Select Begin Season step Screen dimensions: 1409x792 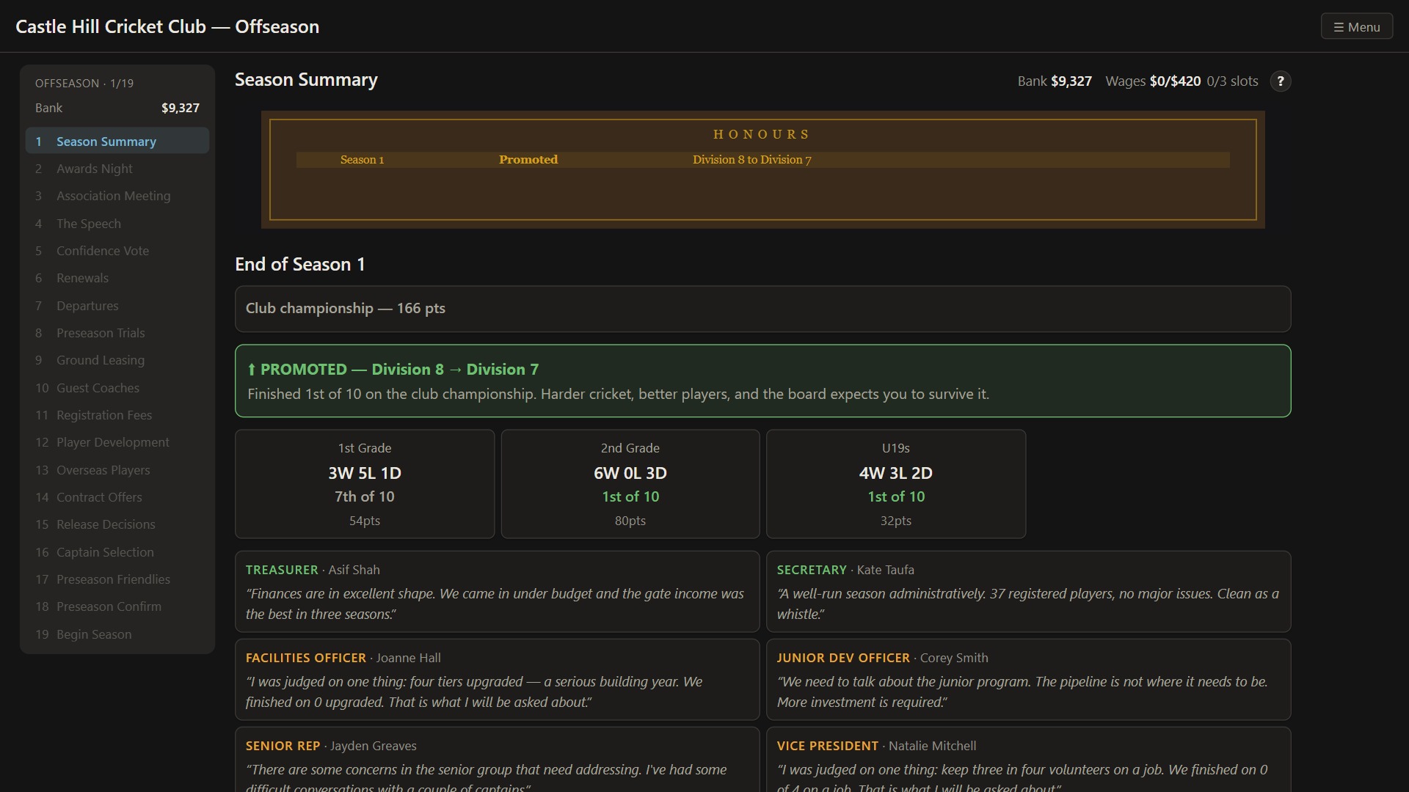point(117,634)
